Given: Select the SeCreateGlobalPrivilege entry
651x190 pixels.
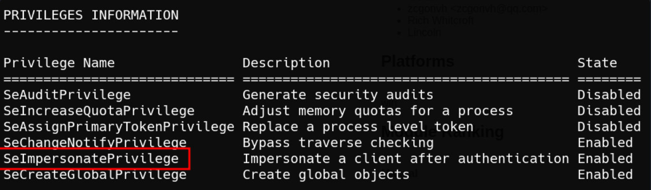Looking at the screenshot, I should coord(95,175).
